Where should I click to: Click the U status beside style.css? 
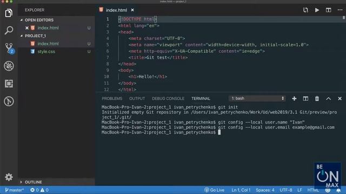pyautogui.click(x=89, y=52)
